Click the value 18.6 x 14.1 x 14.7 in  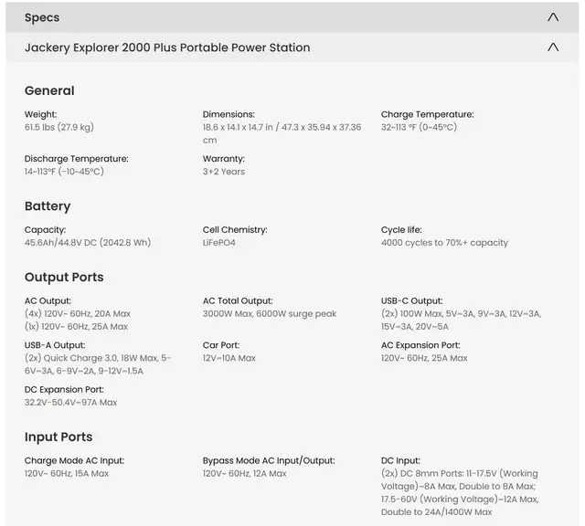(x=238, y=127)
